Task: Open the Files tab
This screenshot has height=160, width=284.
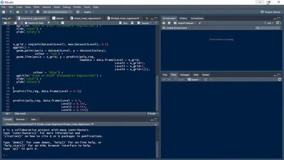Action: [x=165, y=75]
